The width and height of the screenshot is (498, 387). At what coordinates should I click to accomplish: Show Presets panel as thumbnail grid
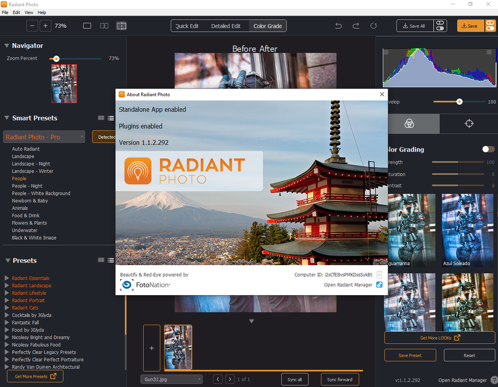[x=101, y=260]
